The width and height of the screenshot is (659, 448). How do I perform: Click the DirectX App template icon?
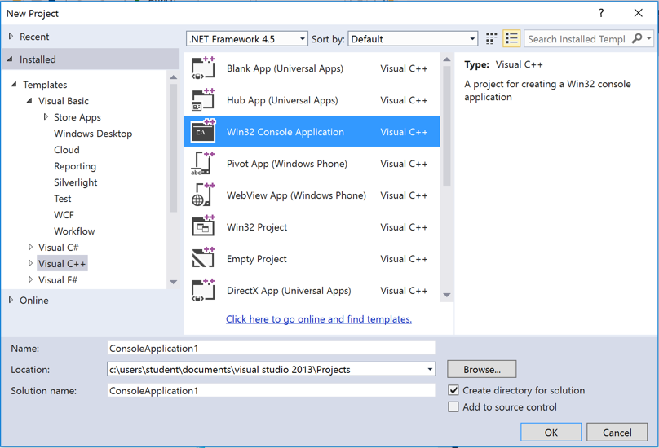click(x=203, y=290)
